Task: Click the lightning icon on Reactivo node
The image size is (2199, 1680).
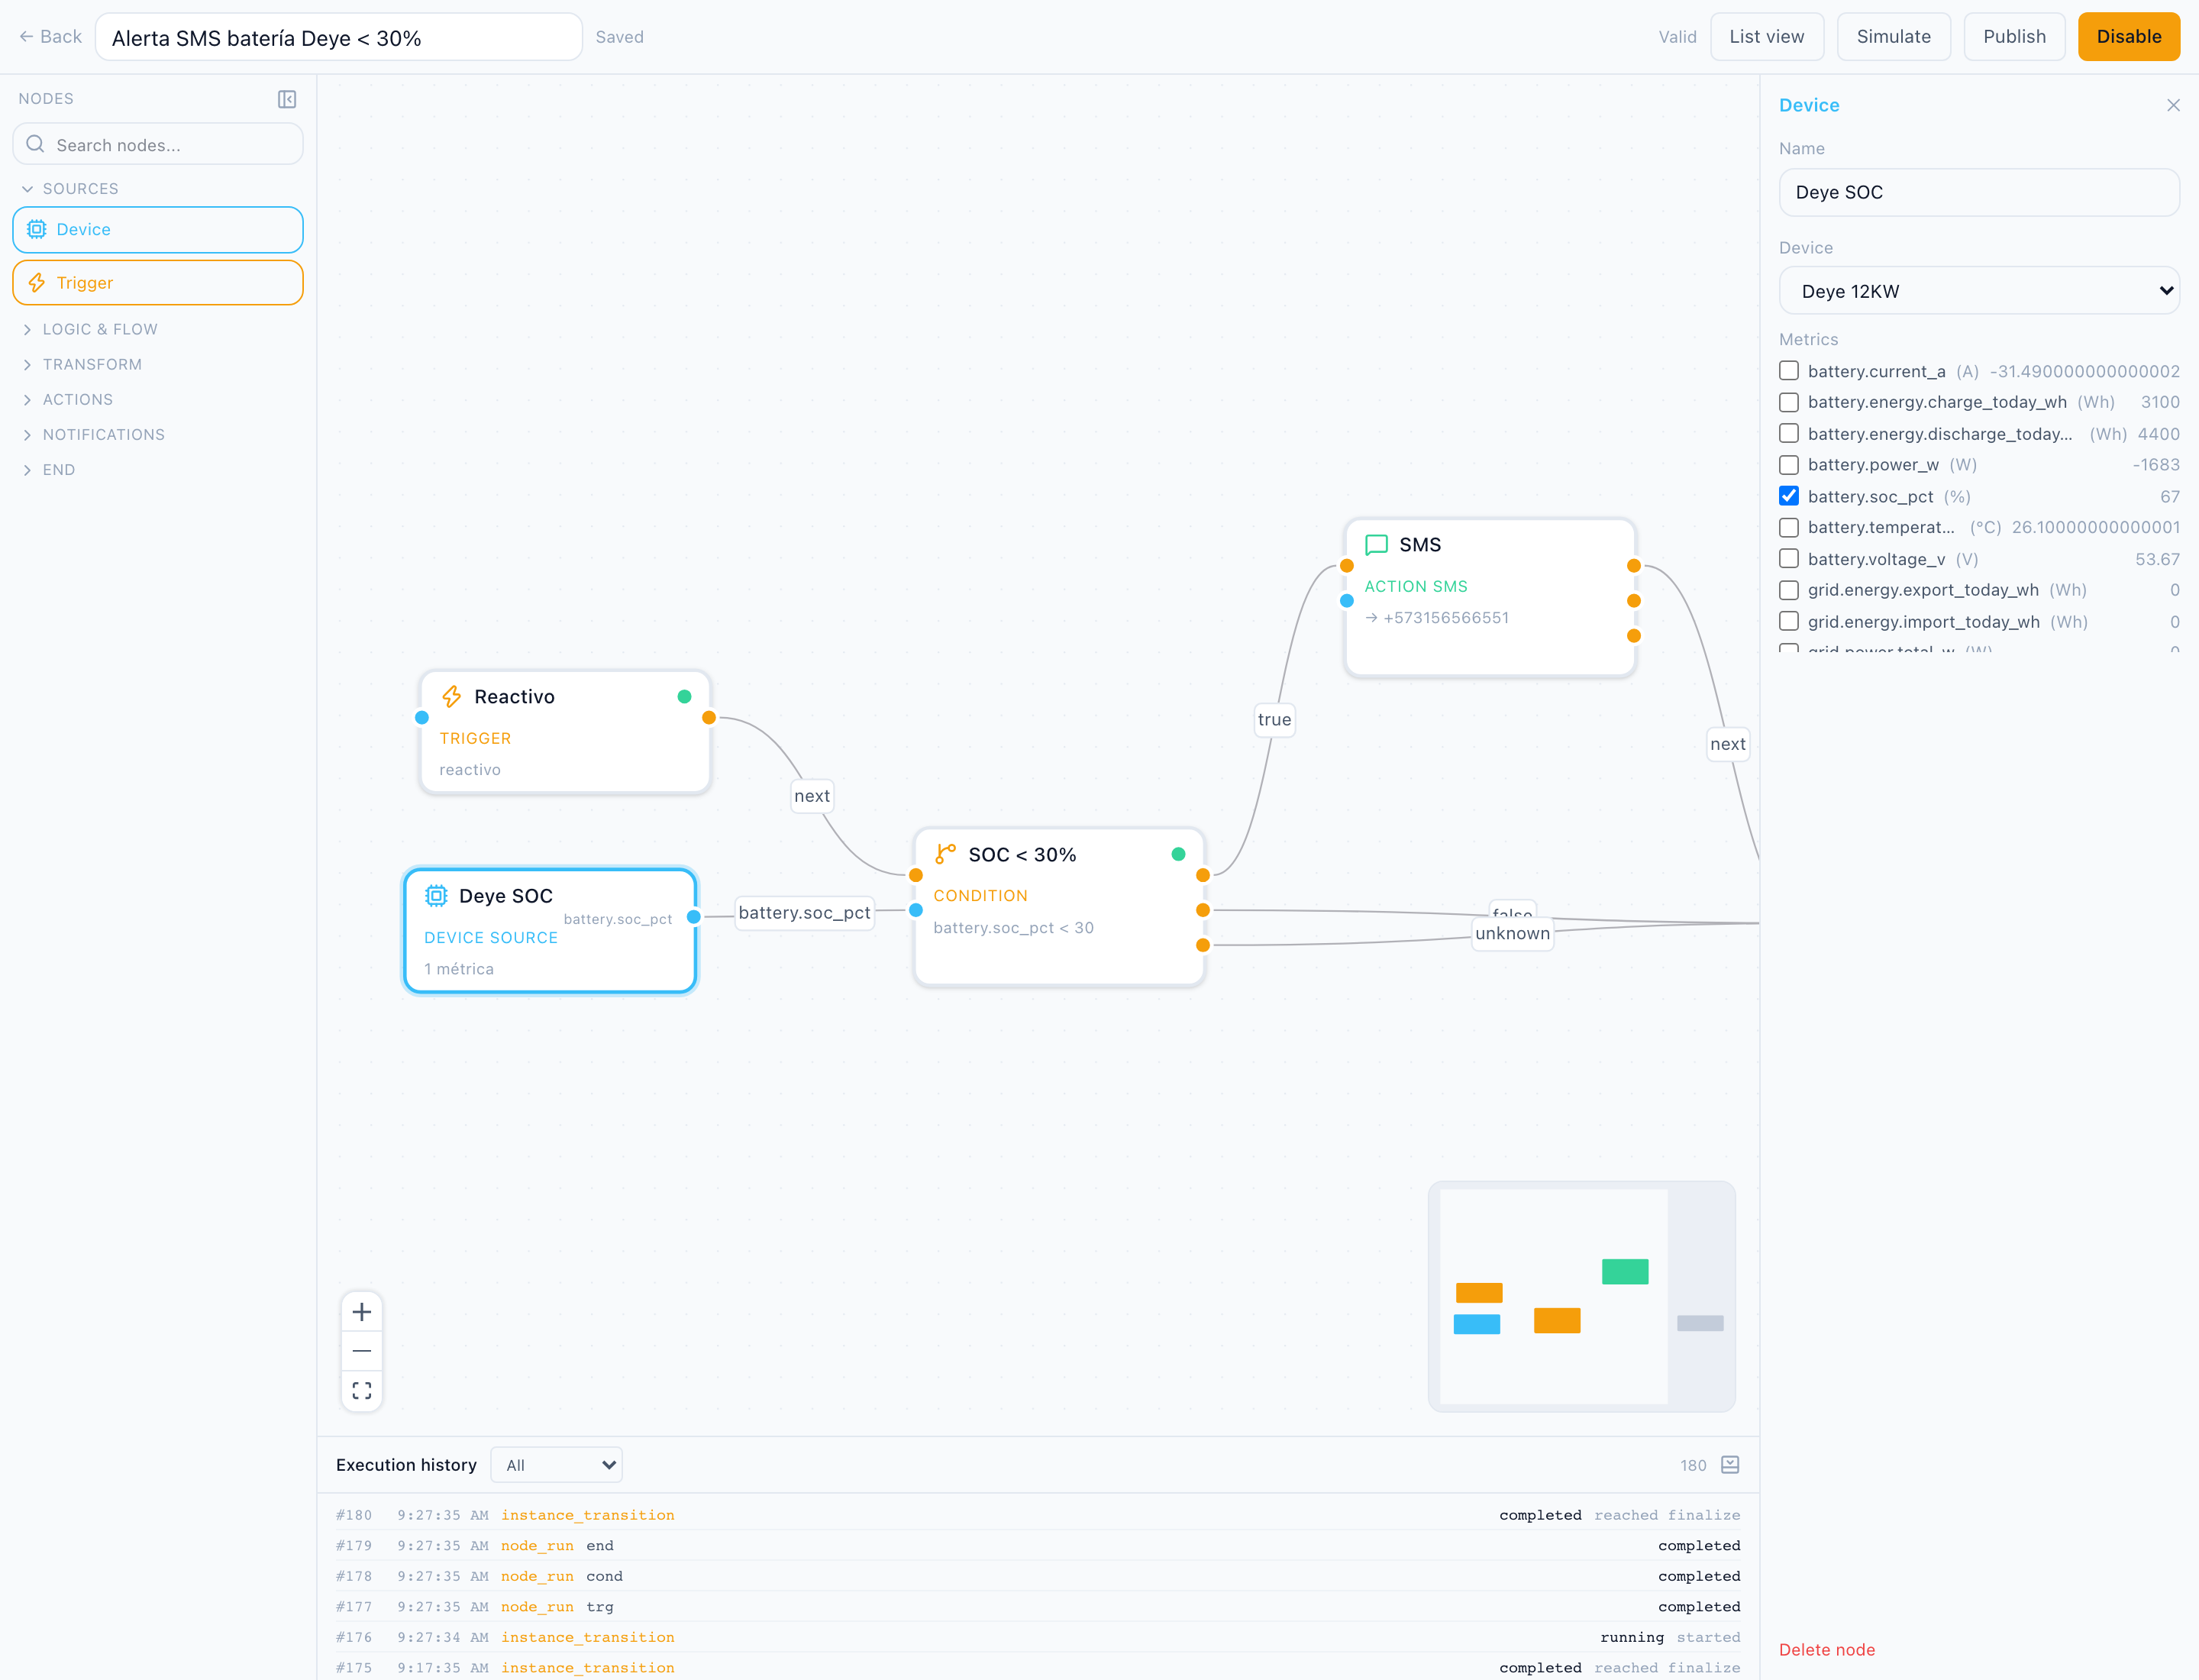Action: 452,696
